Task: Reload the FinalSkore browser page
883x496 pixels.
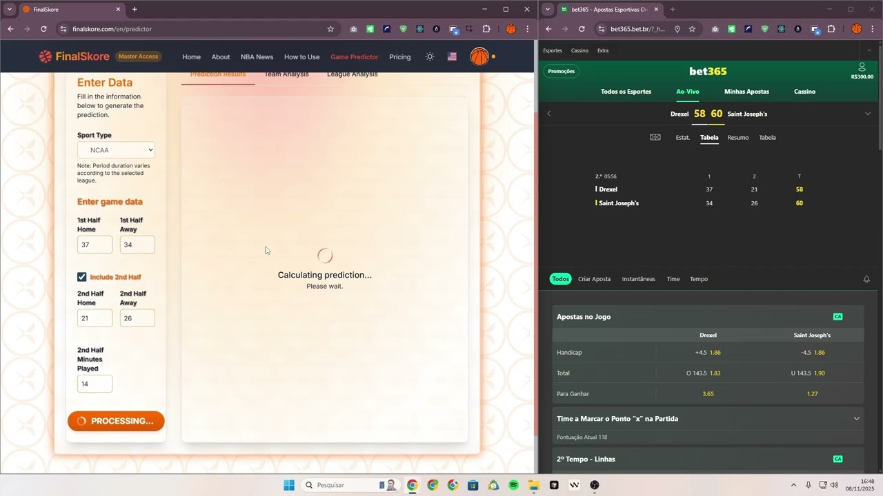Action: tap(43, 29)
